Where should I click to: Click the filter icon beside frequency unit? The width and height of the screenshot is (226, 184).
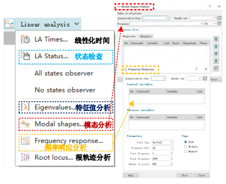(219, 23)
